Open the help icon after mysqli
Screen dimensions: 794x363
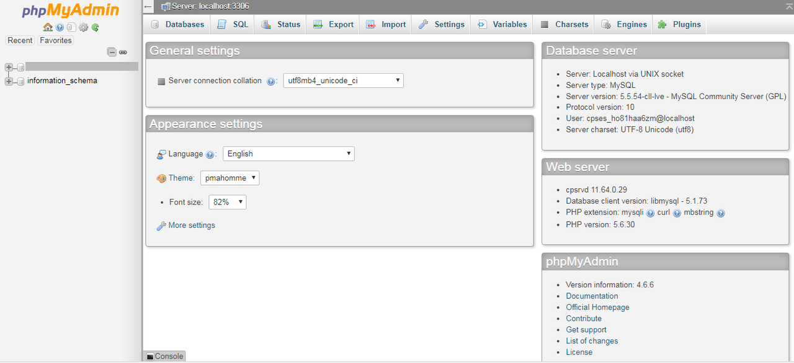pos(650,213)
